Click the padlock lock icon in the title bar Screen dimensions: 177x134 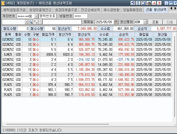point(149,3)
